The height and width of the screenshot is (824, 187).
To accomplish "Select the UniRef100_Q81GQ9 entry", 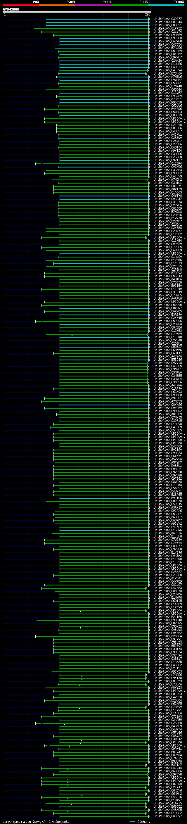I will [x=168, y=209].
